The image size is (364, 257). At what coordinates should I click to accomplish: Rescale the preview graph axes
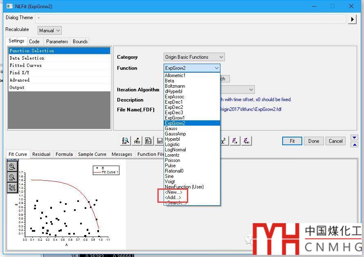12,188
